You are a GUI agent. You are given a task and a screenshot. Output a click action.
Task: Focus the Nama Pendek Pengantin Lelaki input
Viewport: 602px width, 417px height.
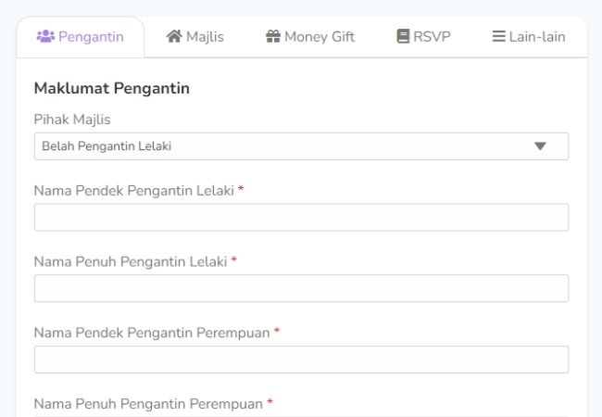tap(301, 218)
